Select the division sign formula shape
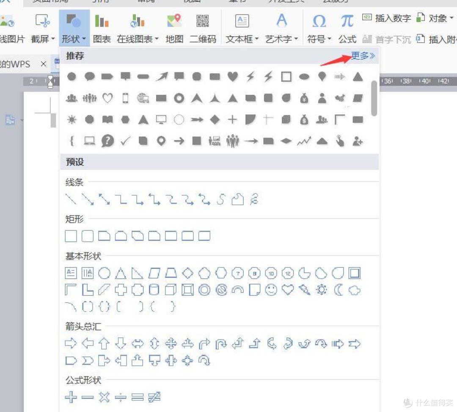Screen dimensions: 457x412 point(121,397)
